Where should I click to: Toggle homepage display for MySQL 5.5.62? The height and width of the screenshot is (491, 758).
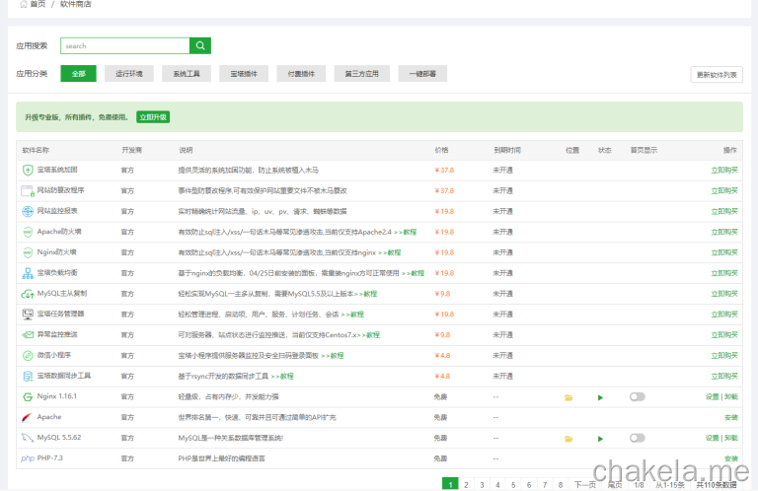point(638,438)
